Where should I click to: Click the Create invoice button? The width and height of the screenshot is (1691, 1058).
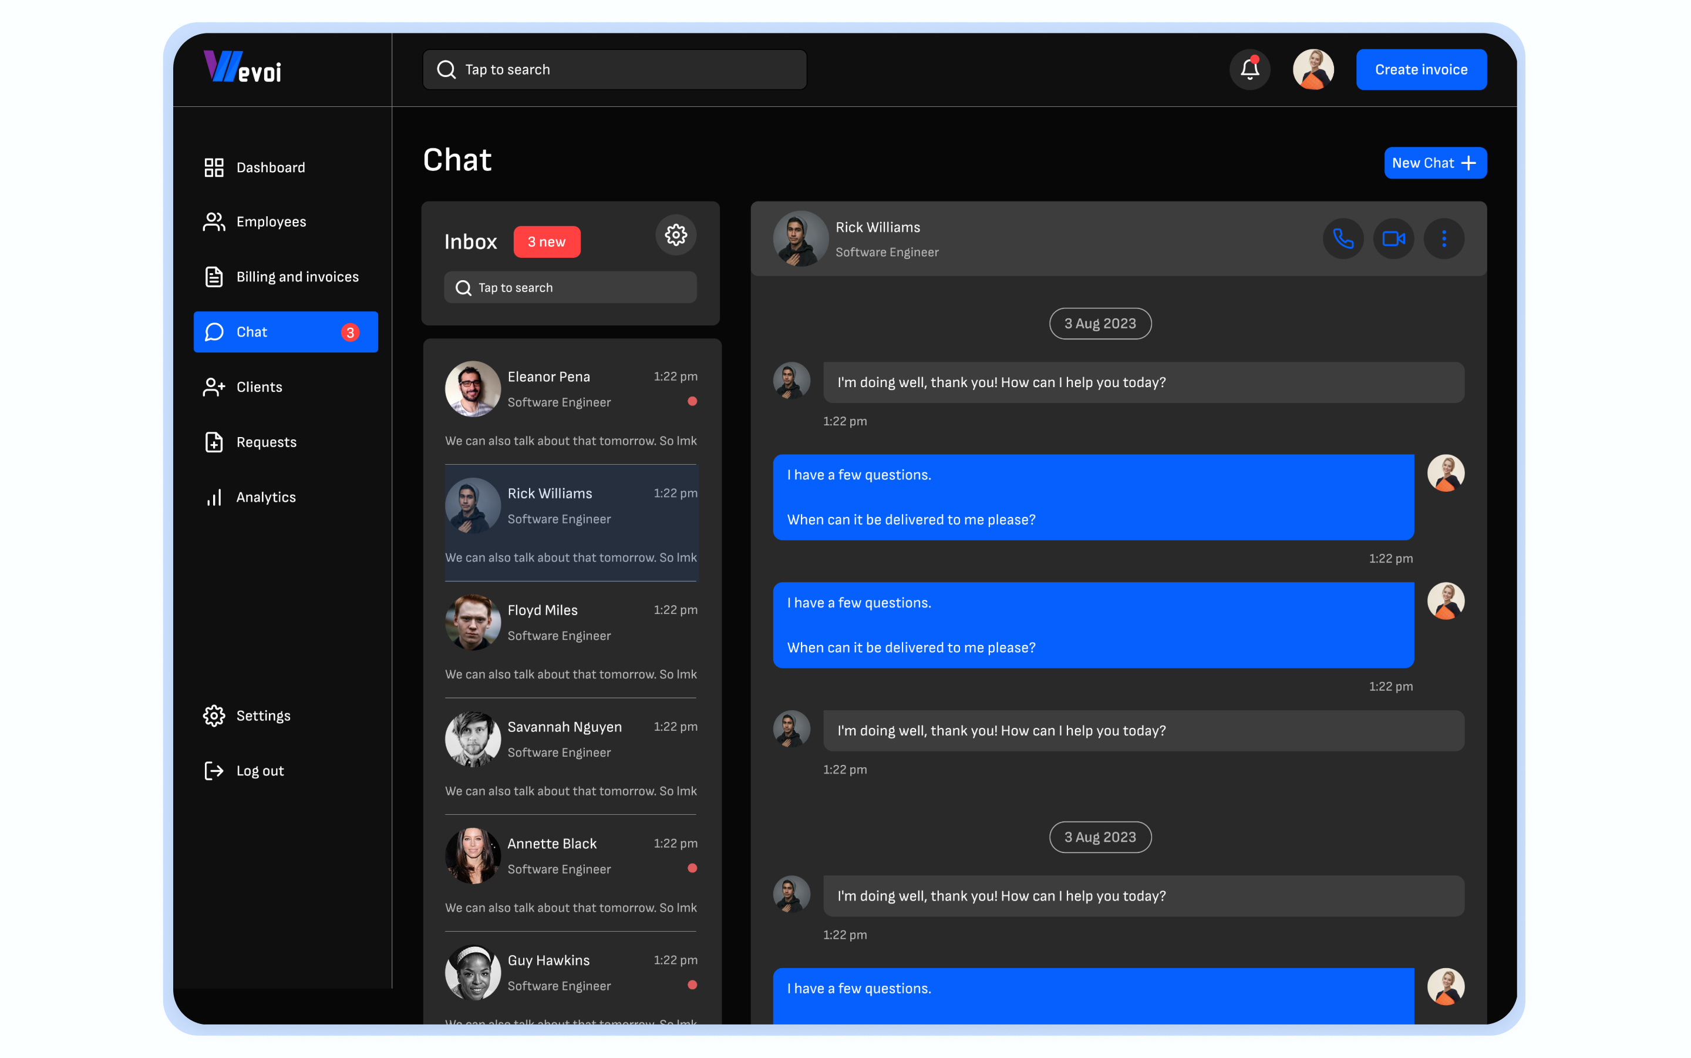point(1420,69)
